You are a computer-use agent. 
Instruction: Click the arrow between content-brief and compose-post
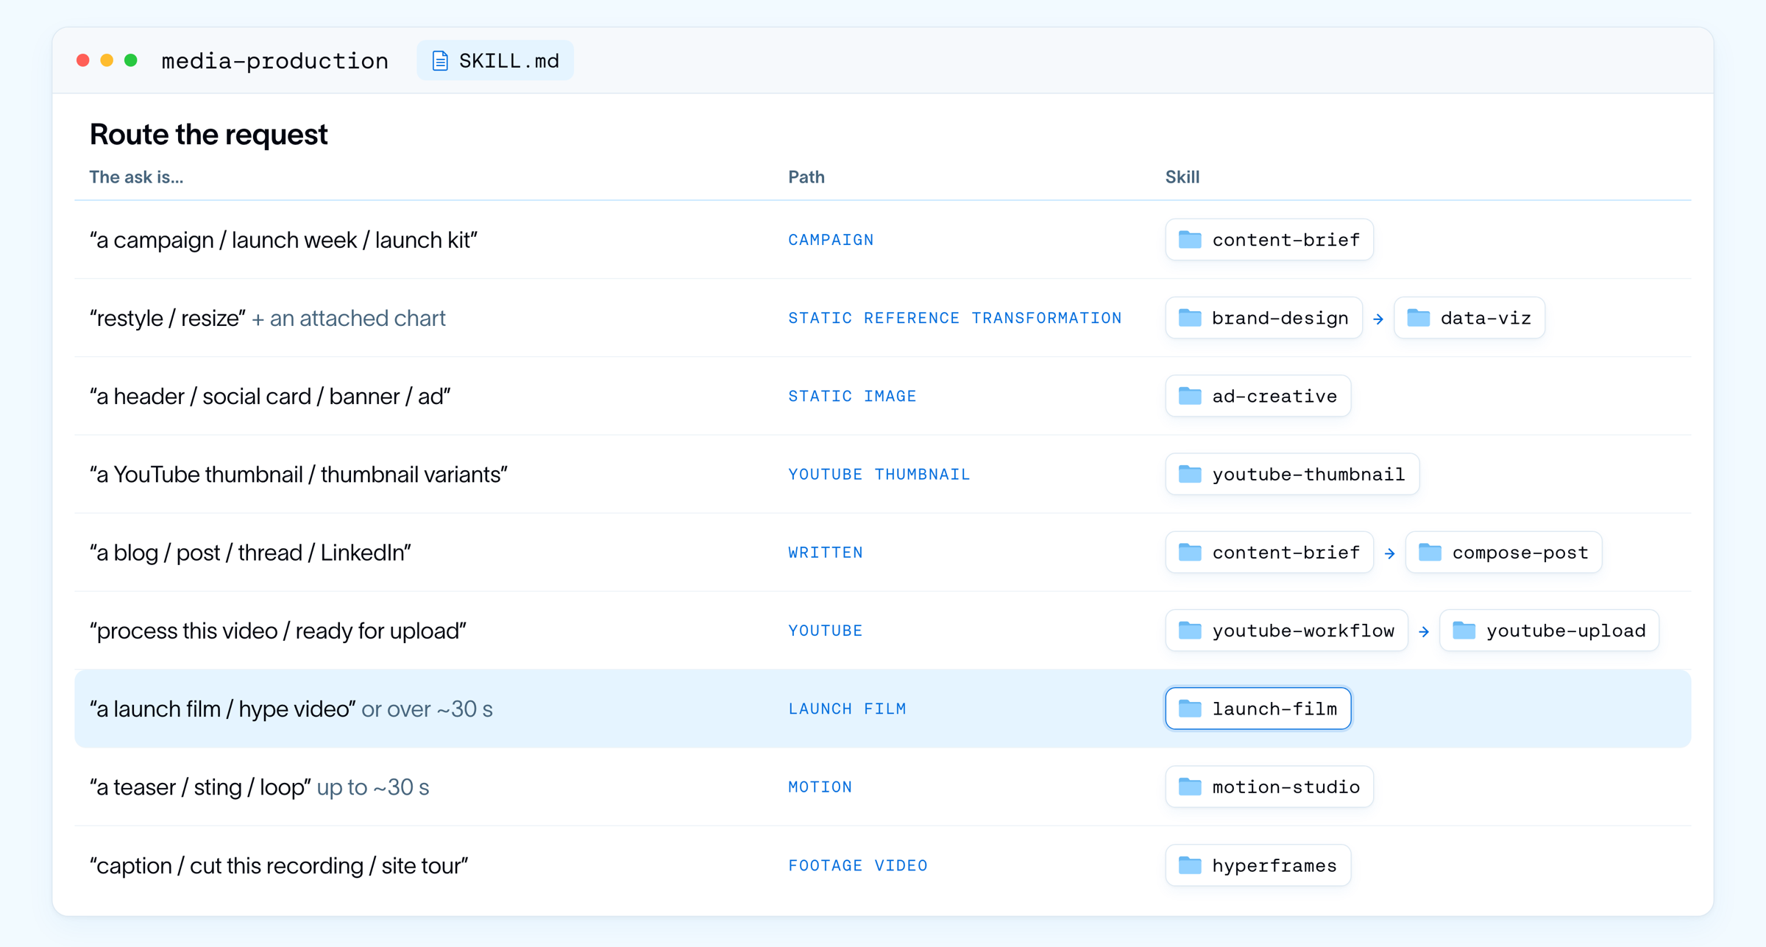tap(1389, 553)
